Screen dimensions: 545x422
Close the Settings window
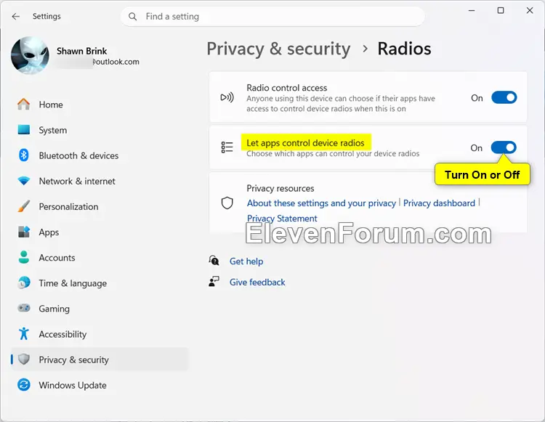529,10
